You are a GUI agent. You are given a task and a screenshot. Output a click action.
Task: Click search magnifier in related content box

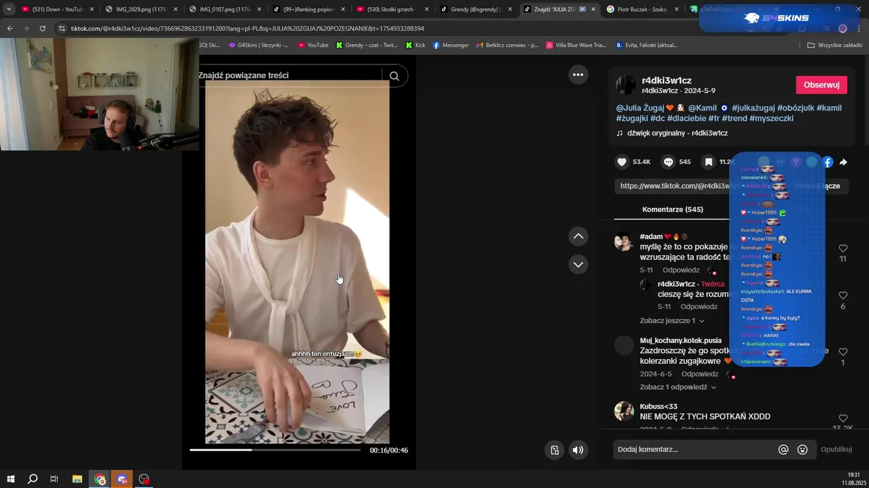coord(394,76)
